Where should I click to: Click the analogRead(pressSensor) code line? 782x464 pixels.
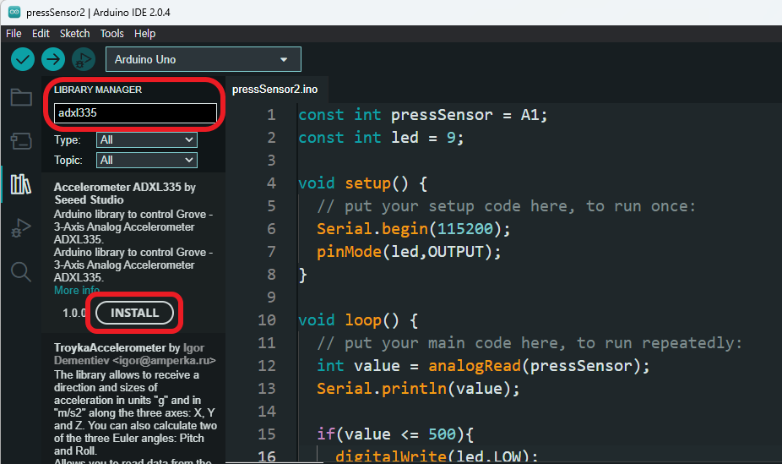coord(483,366)
